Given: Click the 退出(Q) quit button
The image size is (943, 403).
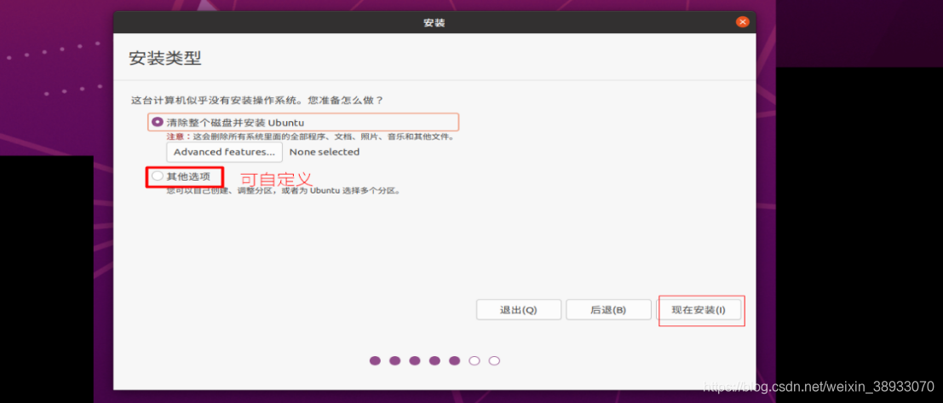Looking at the screenshot, I should click(519, 310).
